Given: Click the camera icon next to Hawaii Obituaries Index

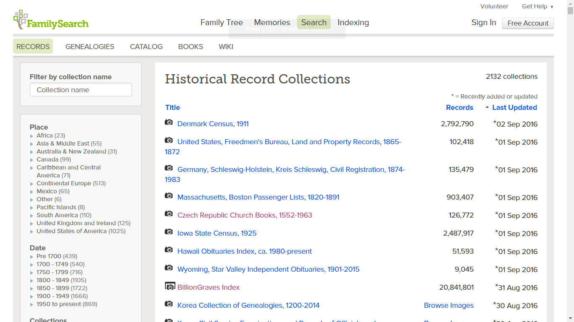Looking at the screenshot, I should click(x=169, y=250).
